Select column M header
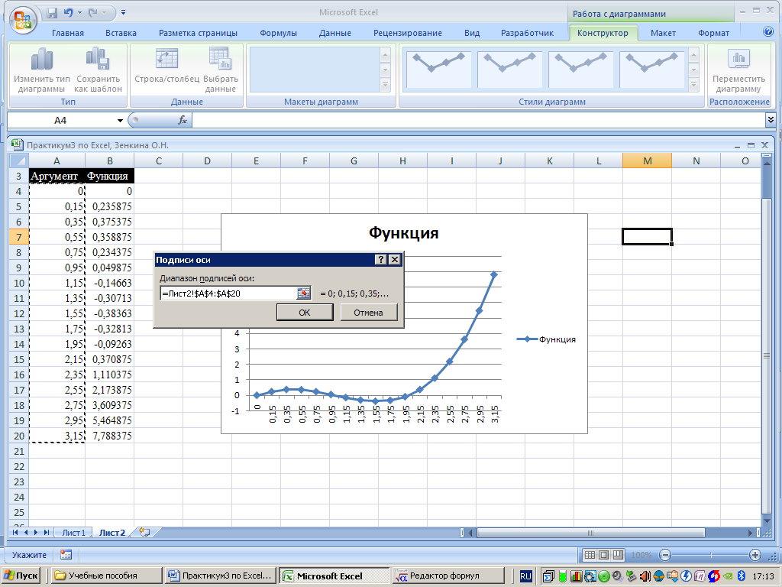Screen dimensions: 782x587 point(647,161)
